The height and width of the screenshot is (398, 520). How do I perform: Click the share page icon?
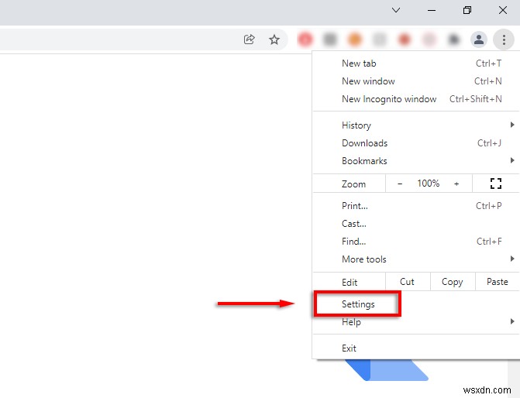click(249, 39)
